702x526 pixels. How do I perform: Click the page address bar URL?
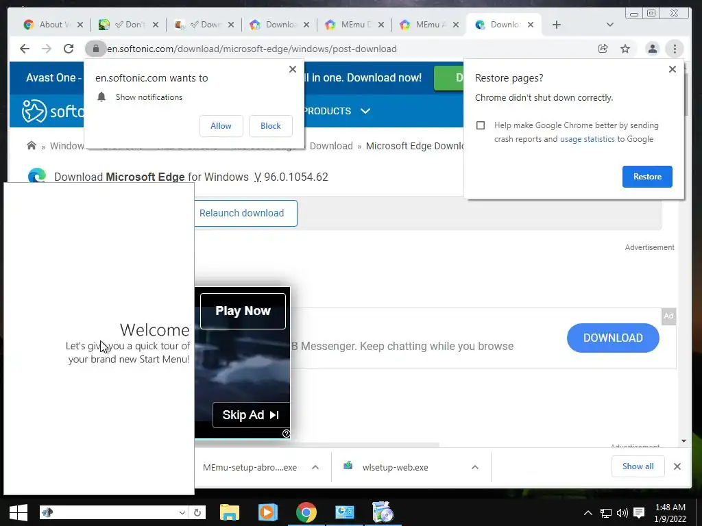point(252,49)
